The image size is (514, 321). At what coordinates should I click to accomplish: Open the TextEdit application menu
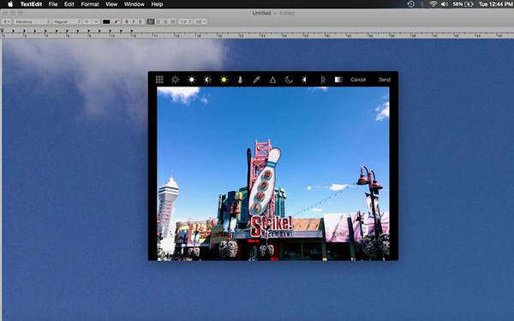point(31,4)
